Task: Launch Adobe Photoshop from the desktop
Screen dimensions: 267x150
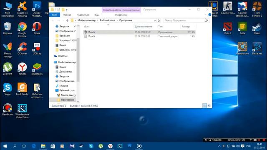Action: click(x=37, y=9)
